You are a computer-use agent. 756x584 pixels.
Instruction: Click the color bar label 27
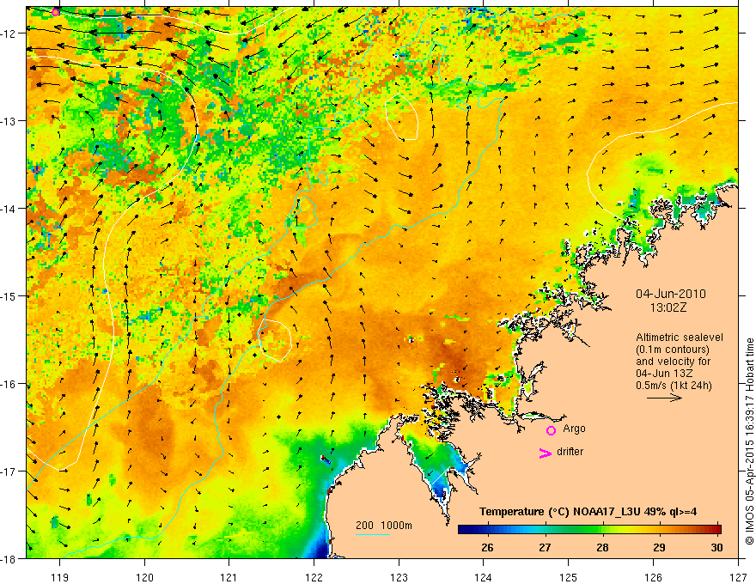[x=545, y=547]
